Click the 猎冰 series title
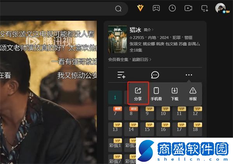This screenshot has height=164, width=233. (x=135, y=30)
